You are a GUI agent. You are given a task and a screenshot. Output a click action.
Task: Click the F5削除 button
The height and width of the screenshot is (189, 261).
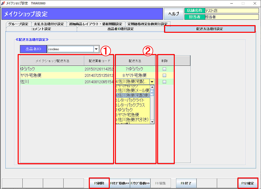pyautogui.click(x=99, y=183)
